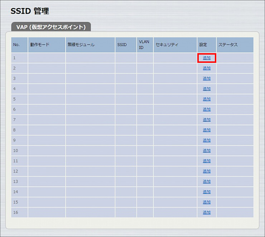Open the 追加 link in row 6
The image size is (265, 237).
pyautogui.click(x=207, y=110)
